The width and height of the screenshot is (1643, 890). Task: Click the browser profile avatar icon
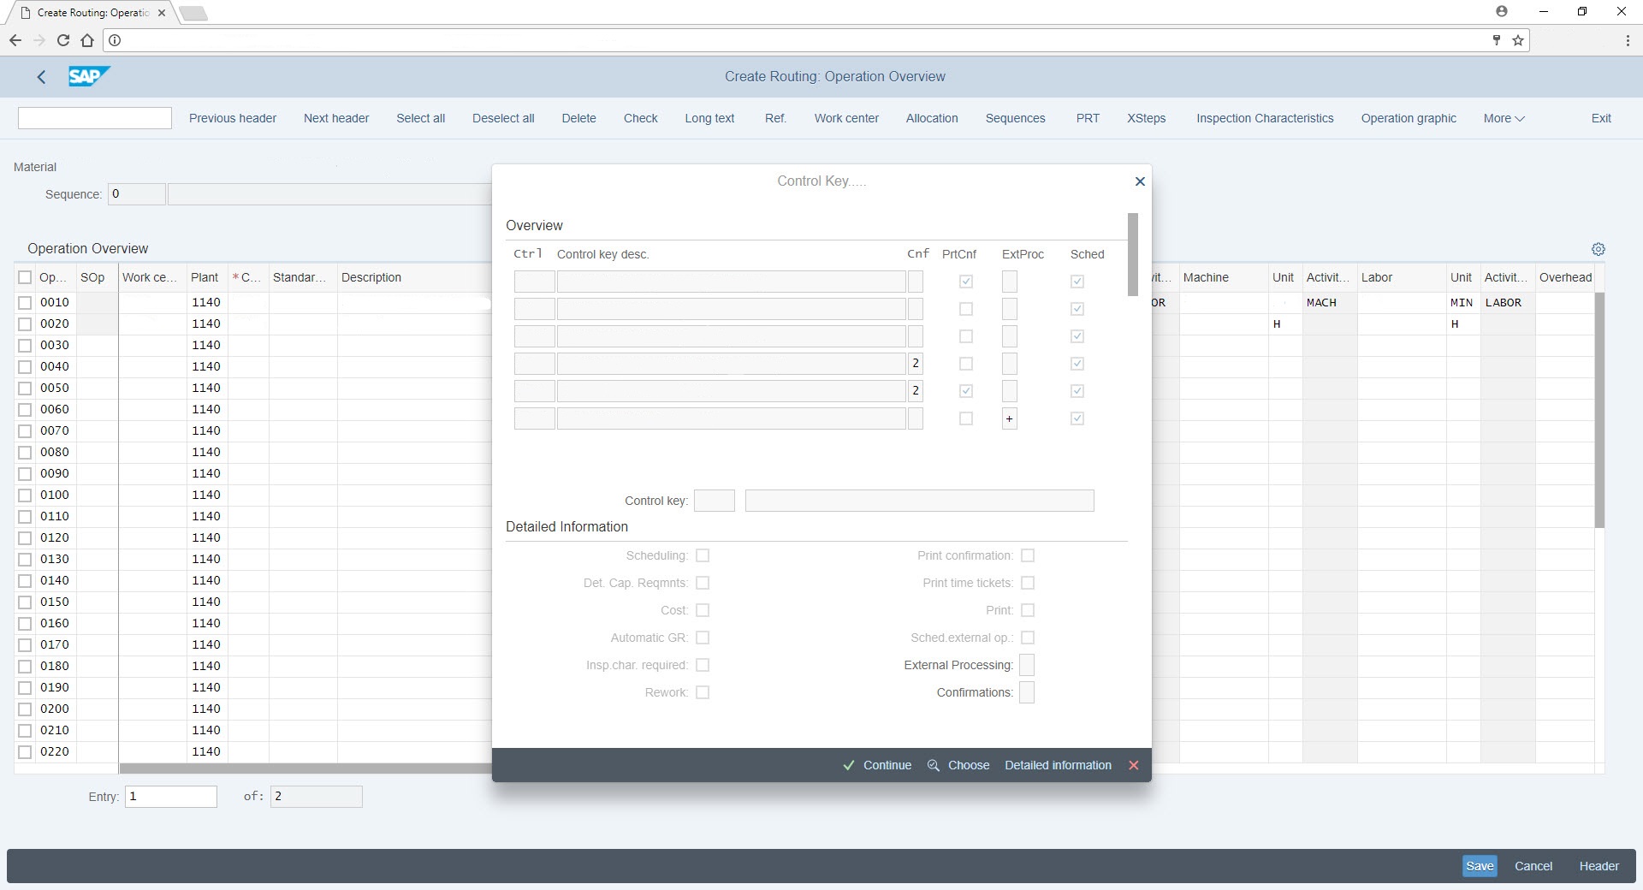(x=1501, y=12)
